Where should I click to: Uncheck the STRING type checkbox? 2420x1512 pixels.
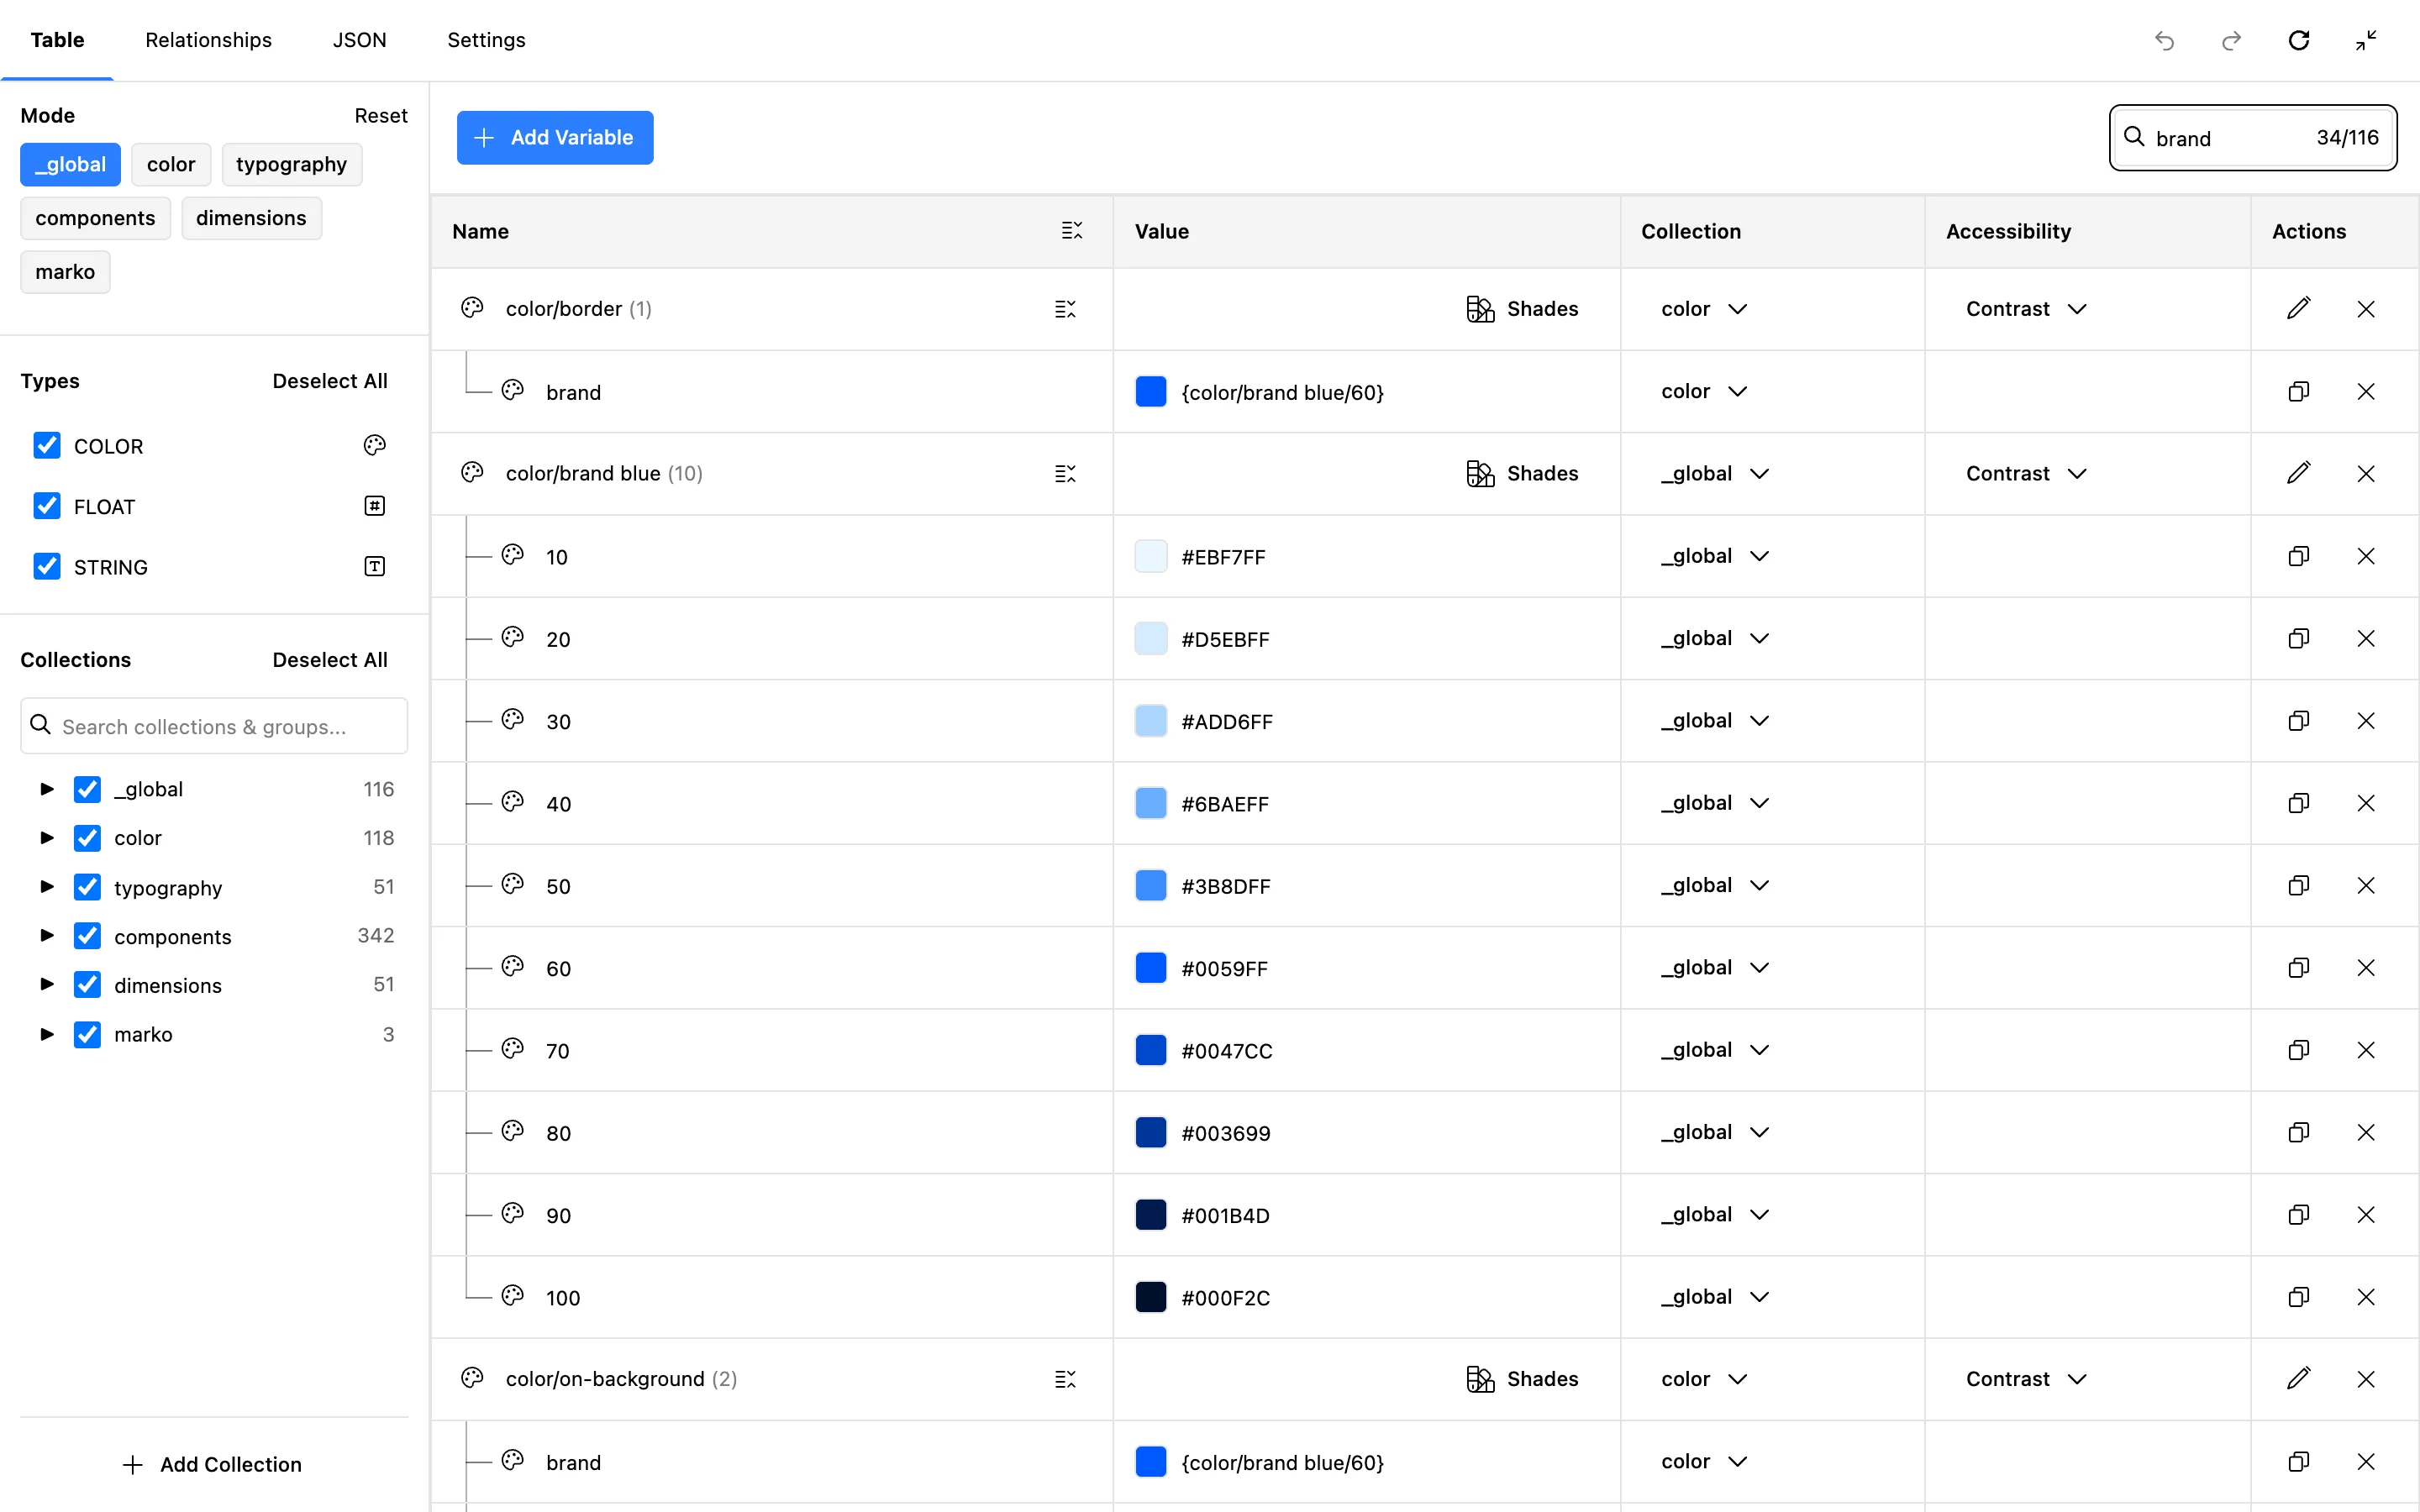pos(47,567)
